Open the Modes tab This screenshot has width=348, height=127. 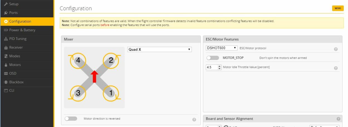pos(14,56)
